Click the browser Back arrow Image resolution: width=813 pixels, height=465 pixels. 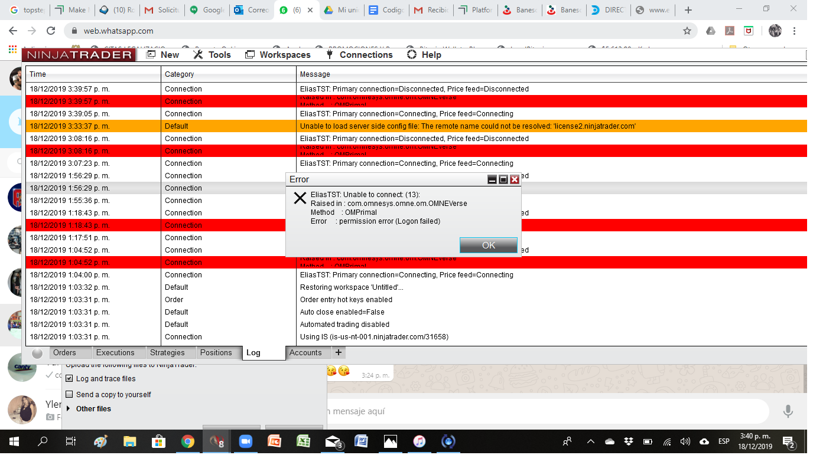coord(14,31)
